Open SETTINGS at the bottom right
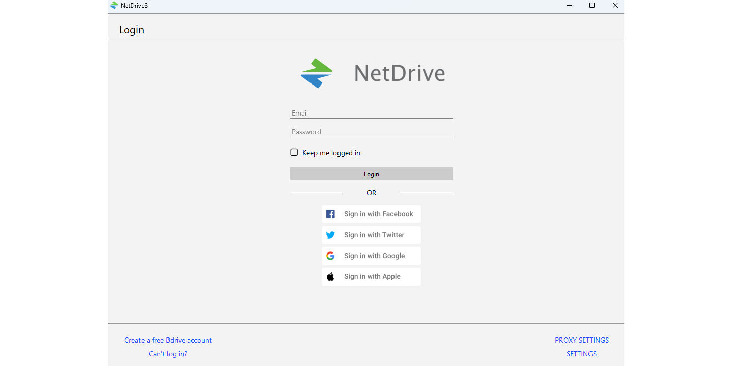This screenshot has width=732, height=366. pos(581,354)
